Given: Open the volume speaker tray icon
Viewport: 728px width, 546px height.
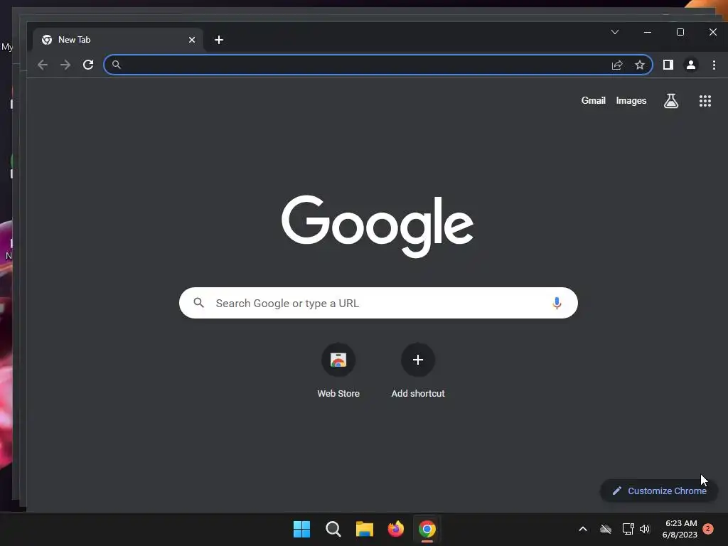Looking at the screenshot, I should coord(645,529).
